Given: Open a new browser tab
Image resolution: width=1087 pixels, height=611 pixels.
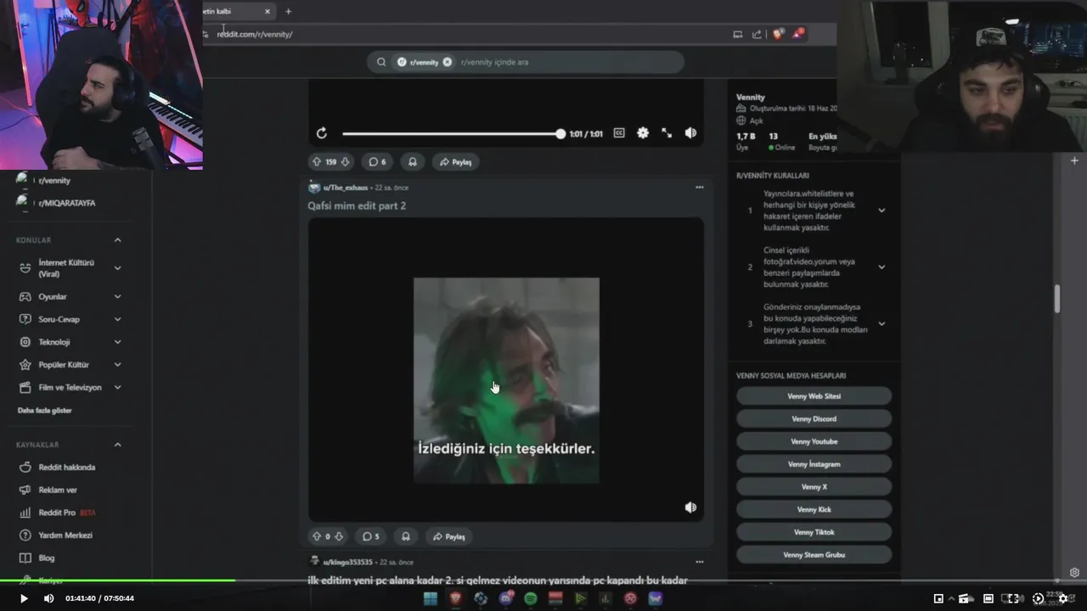Looking at the screenshot, I should click(x=288, y=11).
